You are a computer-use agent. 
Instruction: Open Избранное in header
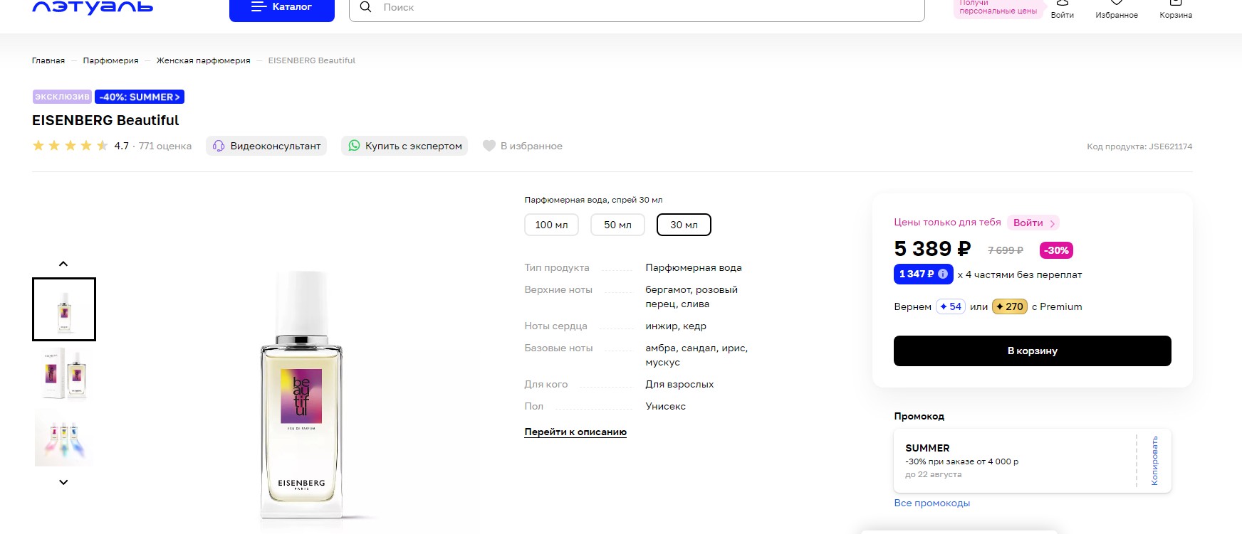(x=1117, y=10)
